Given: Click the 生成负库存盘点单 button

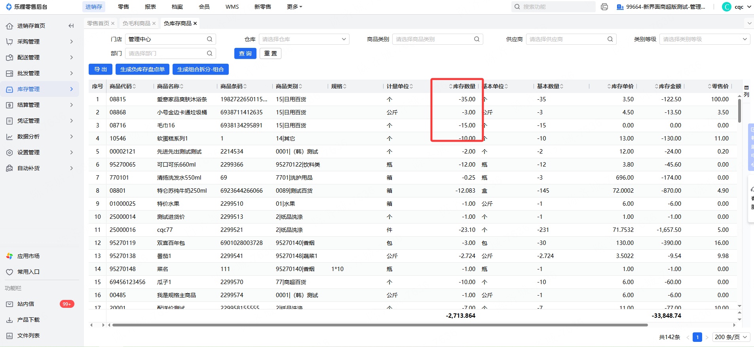Looking at the screenshot, I should tap(142, 69).
